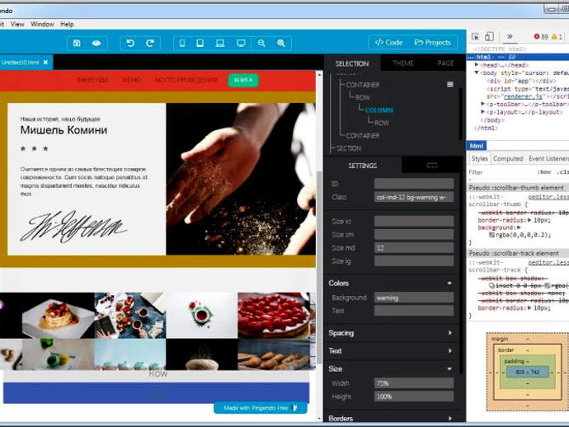Click the Background field showing warning
Image resolution: width=569 pixels, height=427 pixels.
(414, 298)
